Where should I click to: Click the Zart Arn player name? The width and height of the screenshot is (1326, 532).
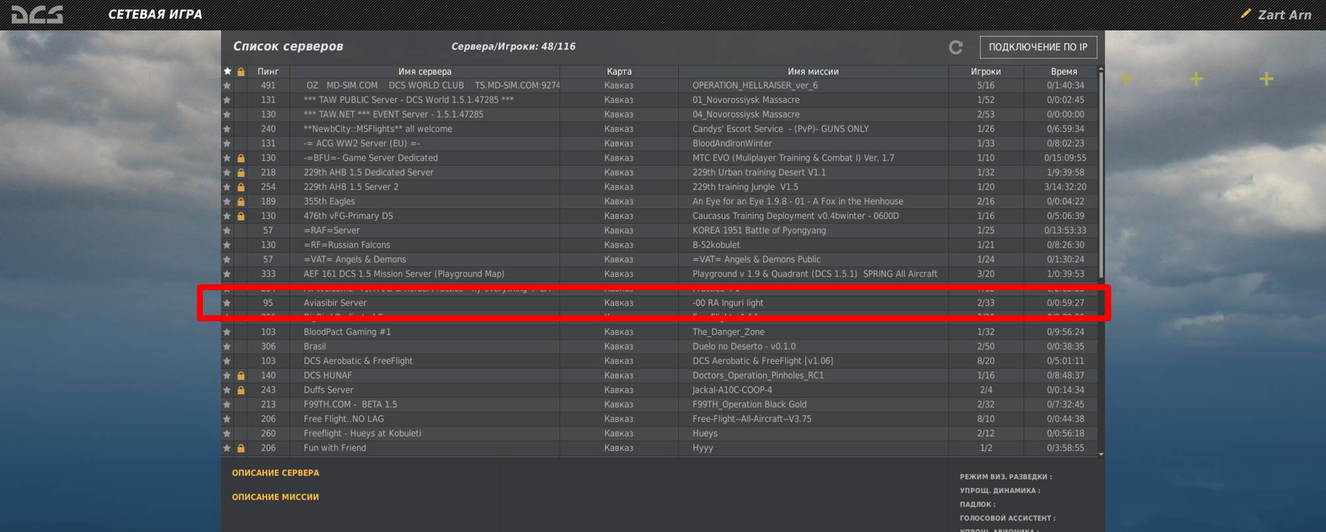click(x=1285, y=15)
